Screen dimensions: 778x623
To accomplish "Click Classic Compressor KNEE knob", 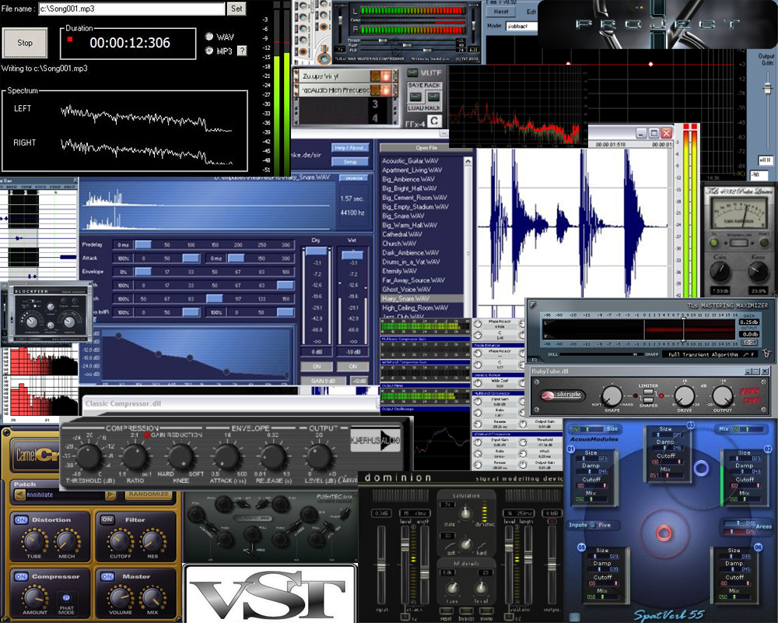I will pyautogui.click(x=180, y=456).
